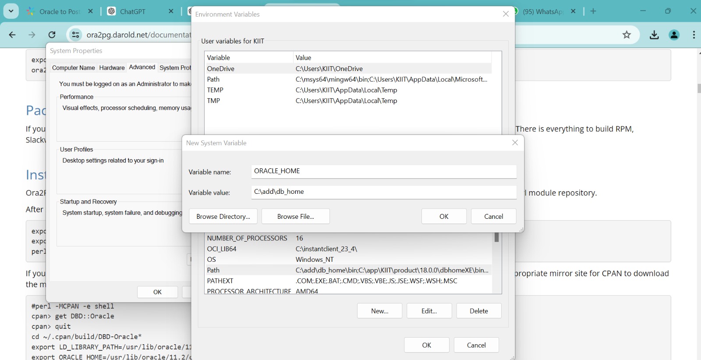This screenshot has height=360, width=701.
Task: Click Cancel in Environment Variables window
Action: 476,345
